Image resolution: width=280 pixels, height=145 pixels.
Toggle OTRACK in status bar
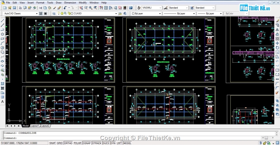[97, 143]
